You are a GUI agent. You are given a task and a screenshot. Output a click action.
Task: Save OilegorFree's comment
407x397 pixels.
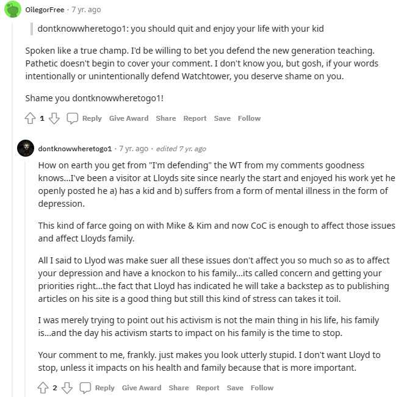pyautogui.click(x=222, y=118)
